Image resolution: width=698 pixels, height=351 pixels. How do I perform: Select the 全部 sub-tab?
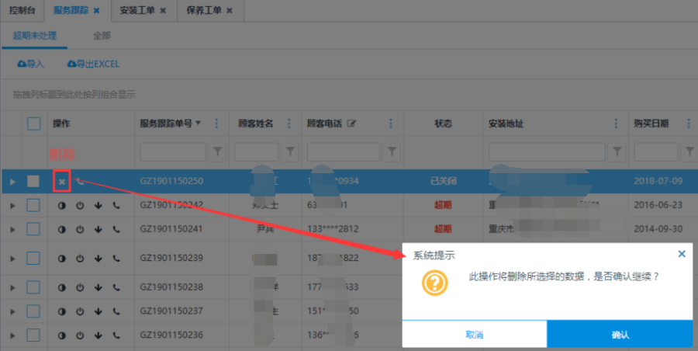point(102,36)
